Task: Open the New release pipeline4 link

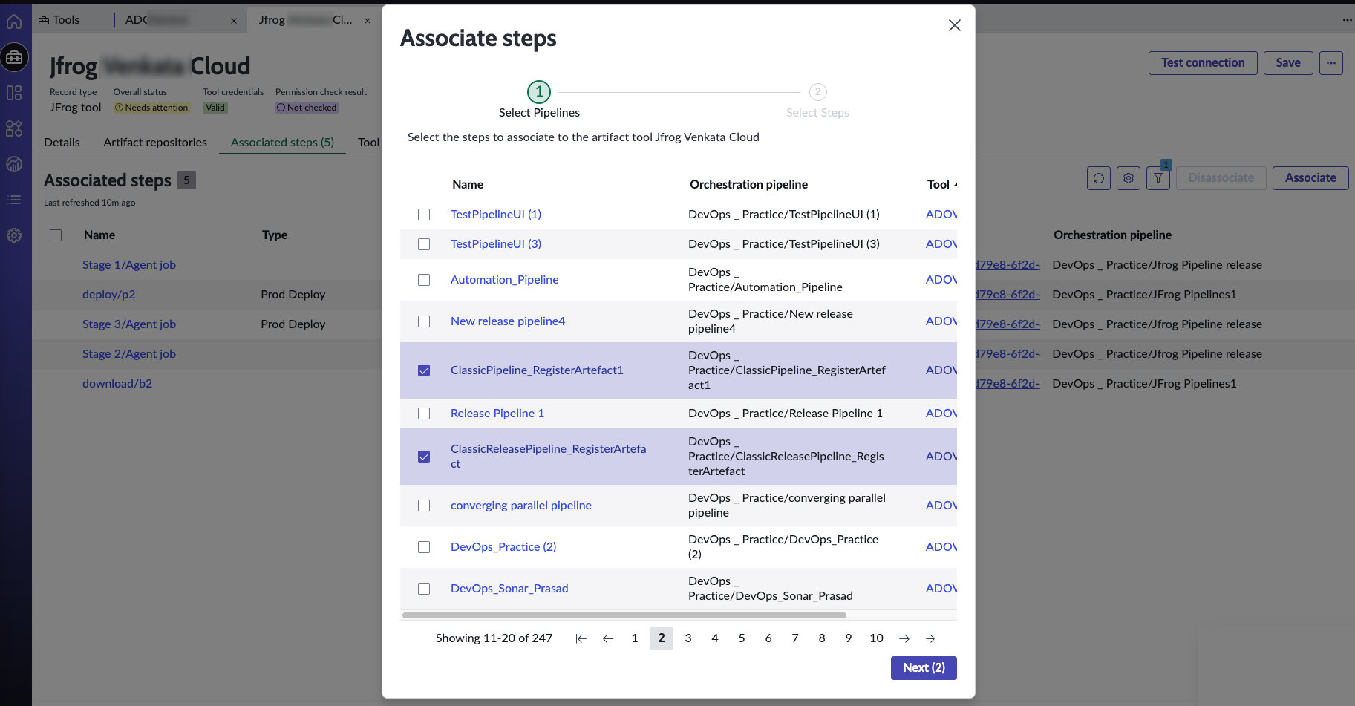Action: coord(508,321)
